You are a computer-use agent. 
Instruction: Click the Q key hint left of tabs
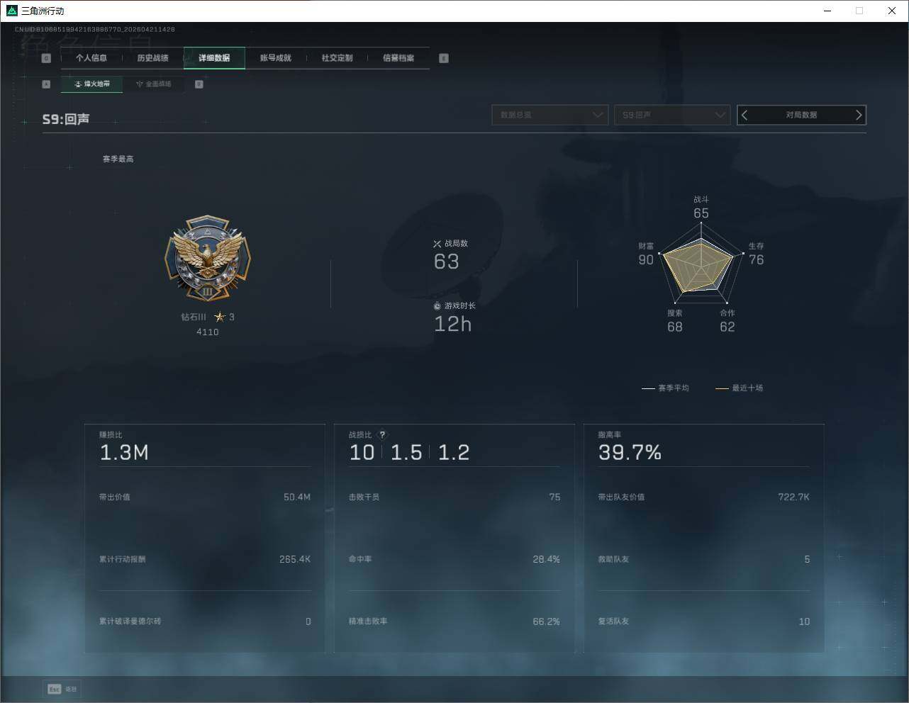point(46,58)
